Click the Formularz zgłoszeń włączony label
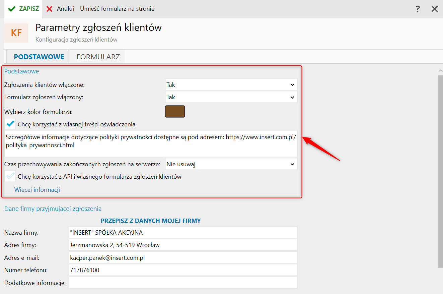 pos(44,98)
